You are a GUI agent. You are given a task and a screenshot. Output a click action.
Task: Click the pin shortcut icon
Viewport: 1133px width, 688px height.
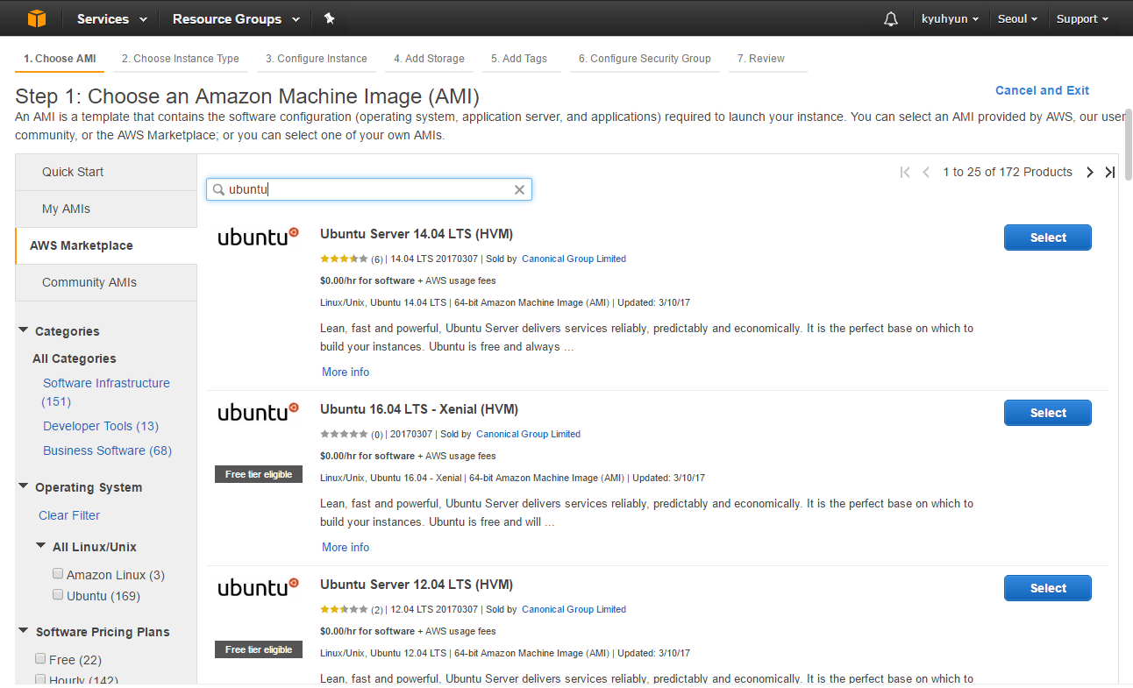click(x=329, y=18)
